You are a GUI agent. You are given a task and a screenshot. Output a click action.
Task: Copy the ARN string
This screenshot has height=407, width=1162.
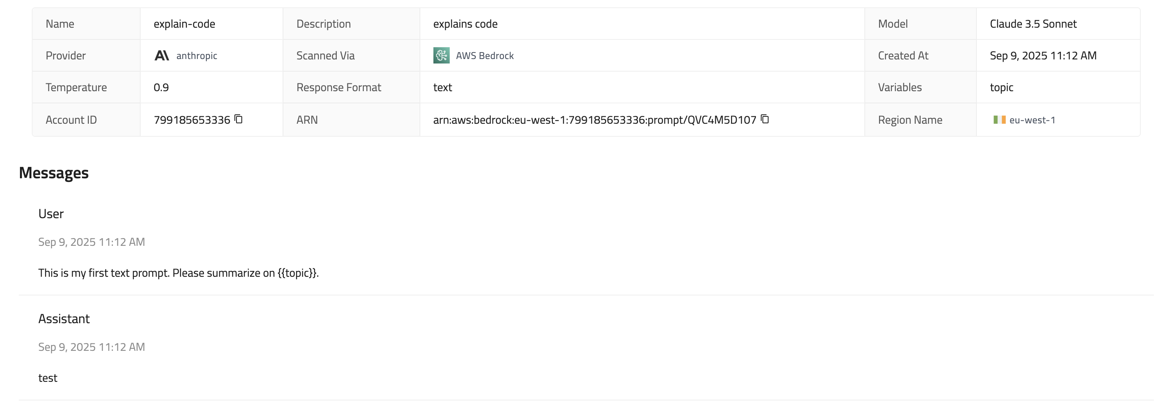coord(764,119)
